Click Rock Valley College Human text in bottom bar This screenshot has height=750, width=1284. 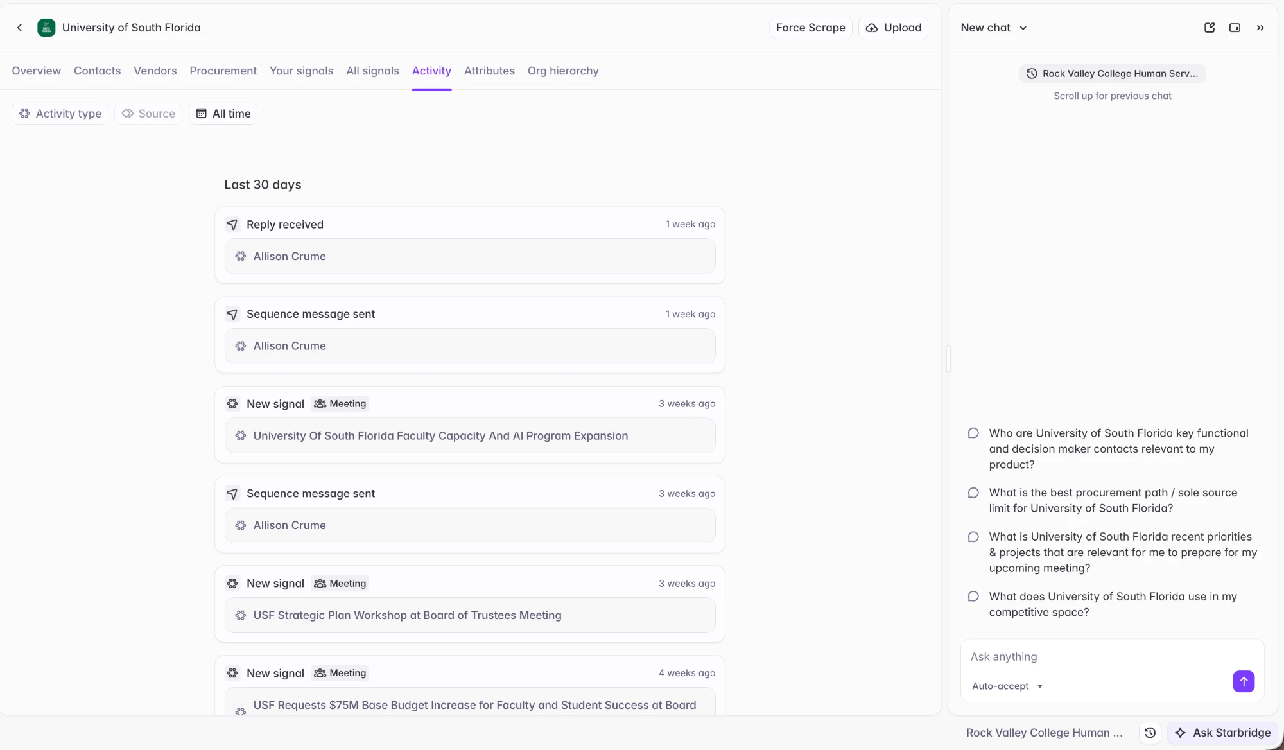pyautogui.click(x=1044, y=733)
